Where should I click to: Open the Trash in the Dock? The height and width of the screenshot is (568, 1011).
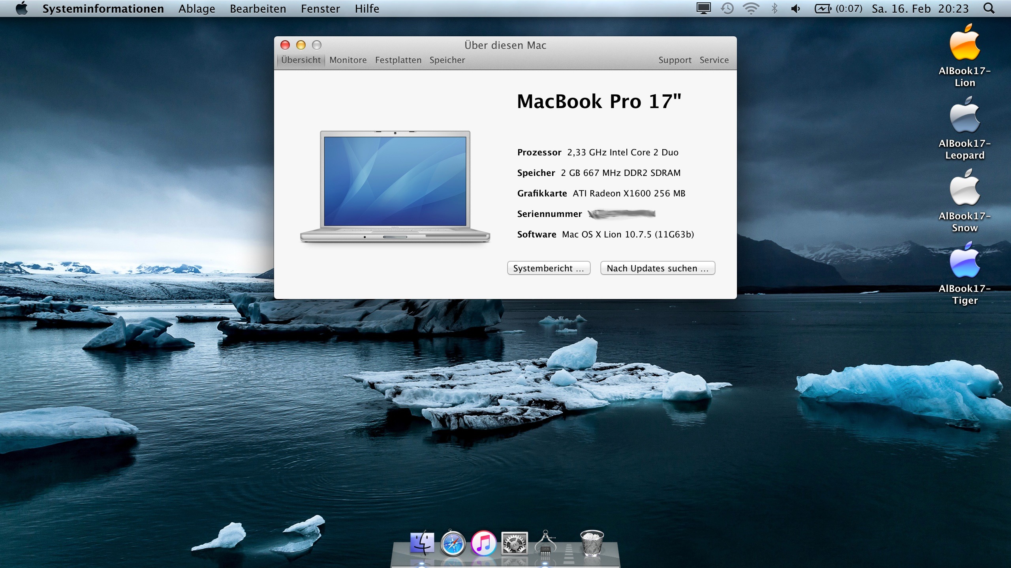tap(592, 543)
